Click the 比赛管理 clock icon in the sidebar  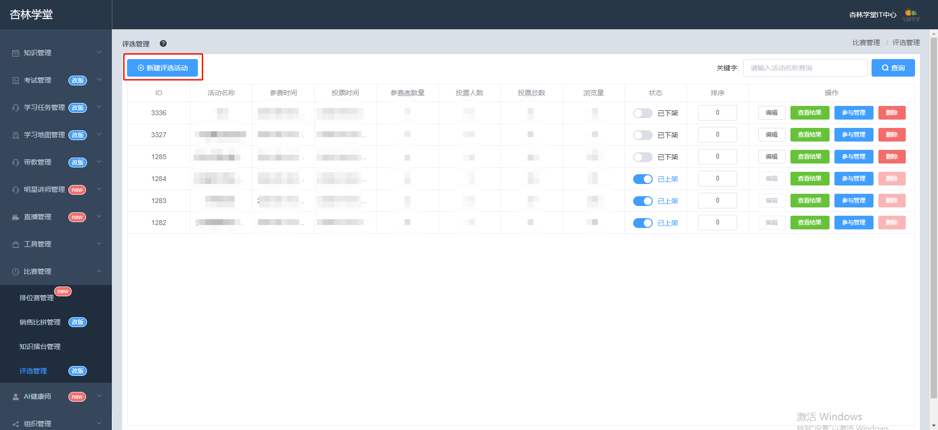pyautogui.click(x=16, y=271)
